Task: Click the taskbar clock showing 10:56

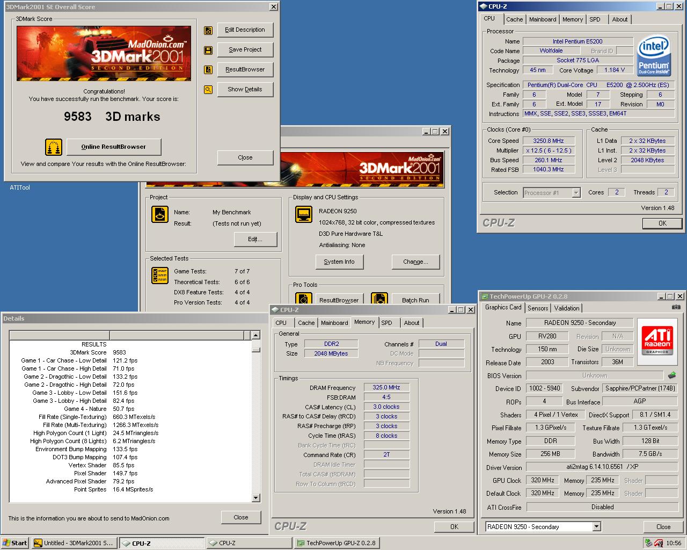Action: coord(674,543)
